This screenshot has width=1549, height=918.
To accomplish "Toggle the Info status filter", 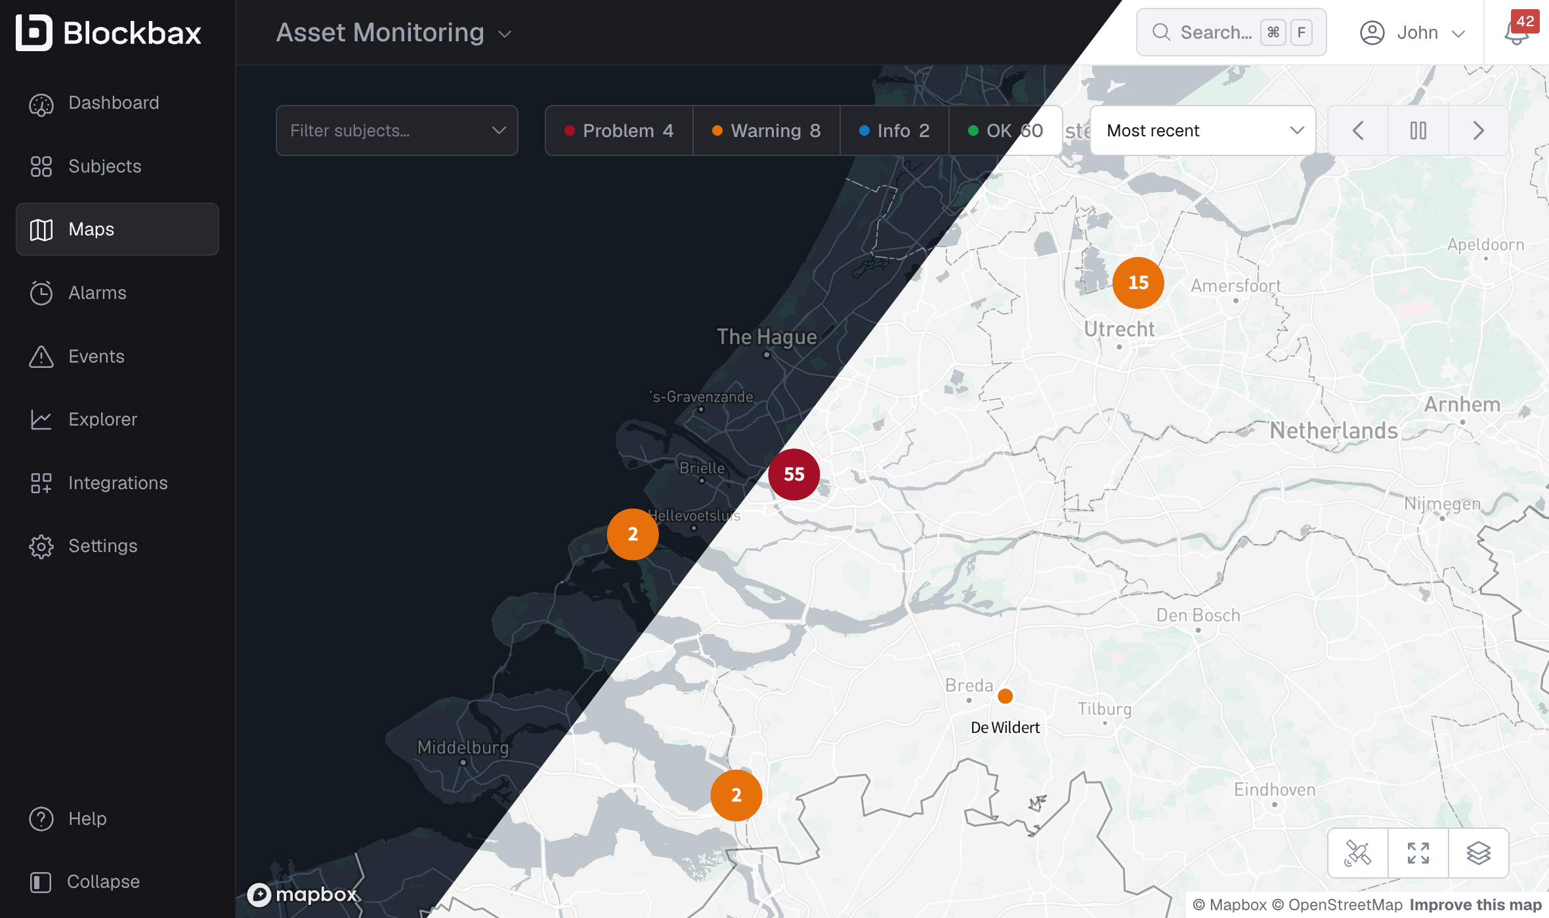I will (894, 130).
